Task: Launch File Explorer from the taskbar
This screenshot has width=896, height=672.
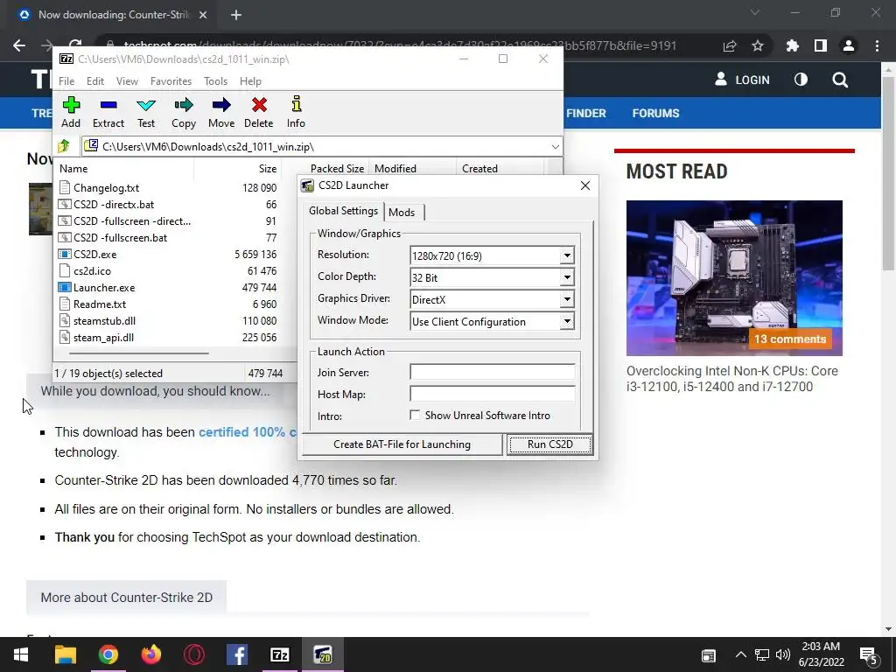Action: 65,654
